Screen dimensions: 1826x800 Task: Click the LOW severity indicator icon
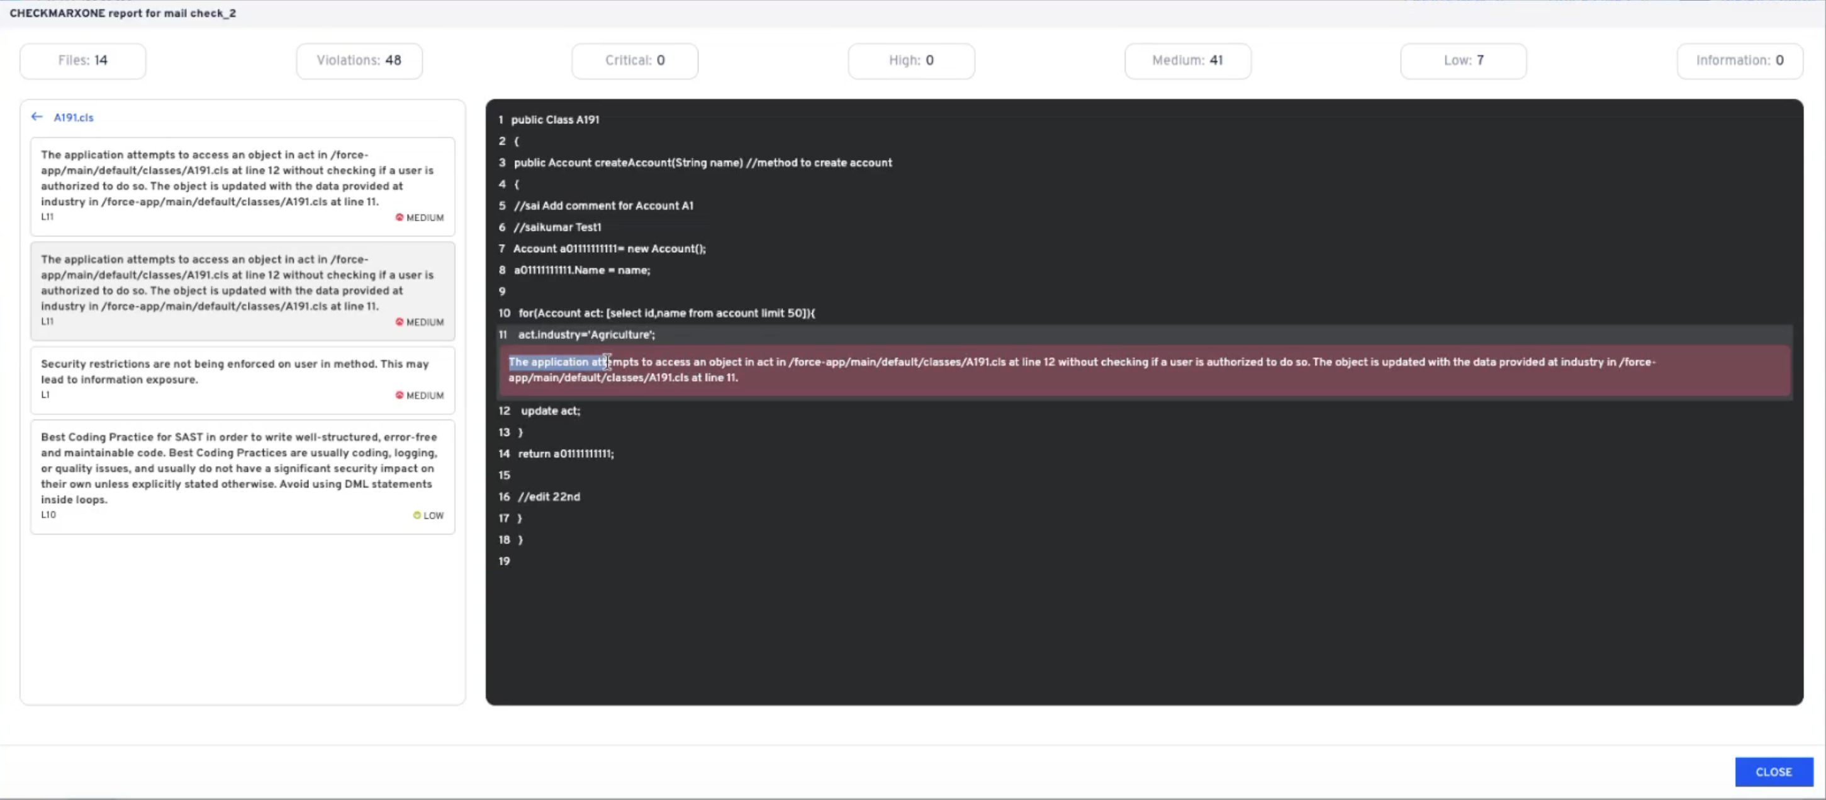pos(417,515)
